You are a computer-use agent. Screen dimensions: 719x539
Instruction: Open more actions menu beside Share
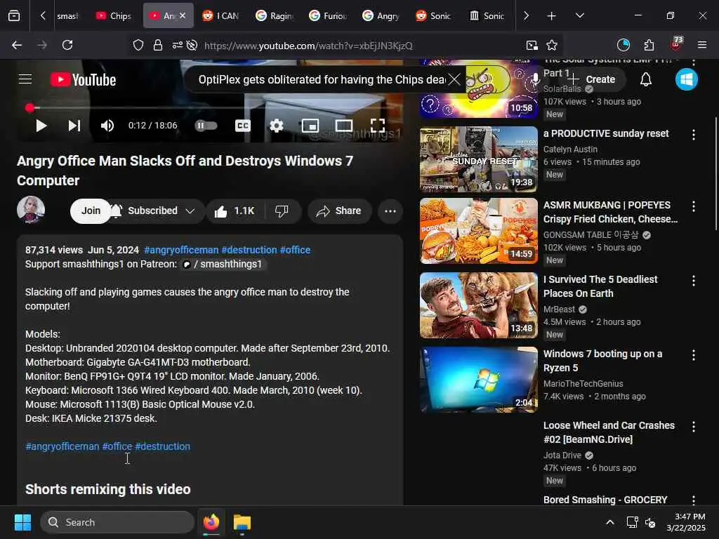(x=390, y=211)
